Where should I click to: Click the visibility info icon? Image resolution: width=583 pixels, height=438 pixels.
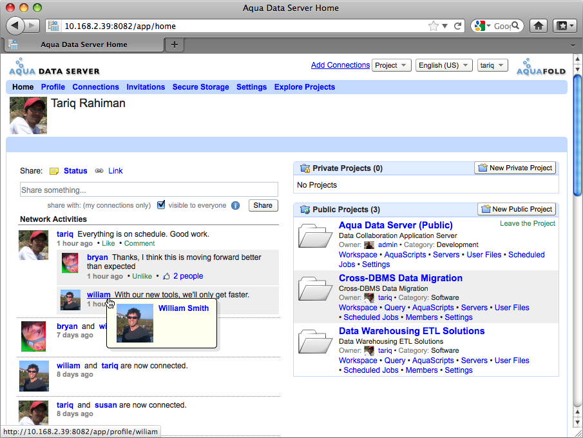click(x=235, y=206)
